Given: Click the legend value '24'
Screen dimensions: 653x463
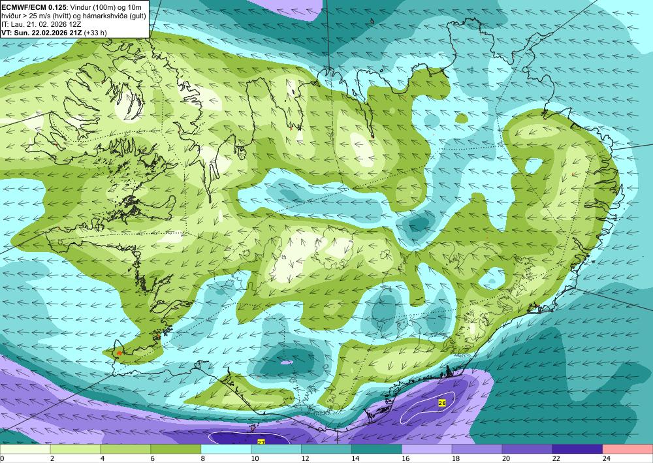Looking at the screenshot, I should 606,458.
